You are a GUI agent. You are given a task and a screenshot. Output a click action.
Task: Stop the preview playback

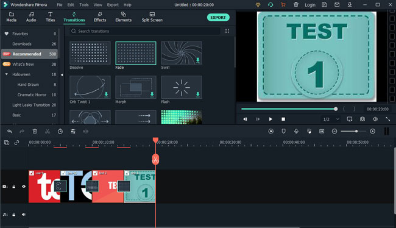point(283,119)
